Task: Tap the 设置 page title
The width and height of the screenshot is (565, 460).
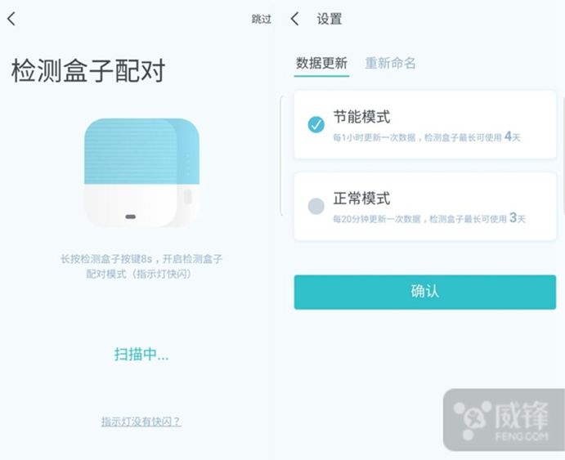Action: (x=330, y=19)
